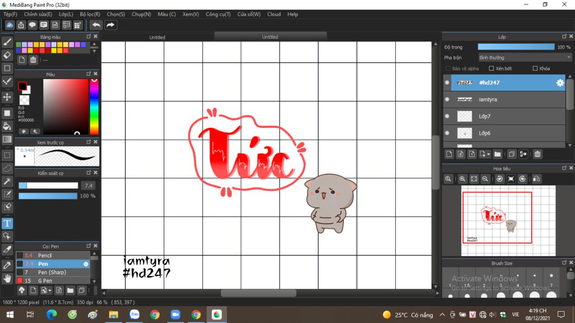Open the Lớp(L) menu
575x323 pixels.
(x=66, y=14)
